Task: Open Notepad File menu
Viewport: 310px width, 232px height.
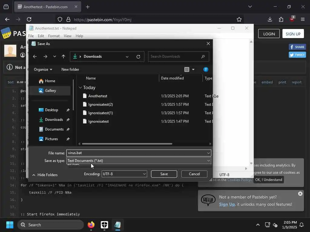Action: pos(31,36)
